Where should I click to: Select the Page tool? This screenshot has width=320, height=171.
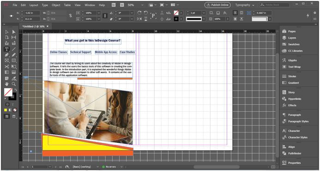tap(6, 37)
